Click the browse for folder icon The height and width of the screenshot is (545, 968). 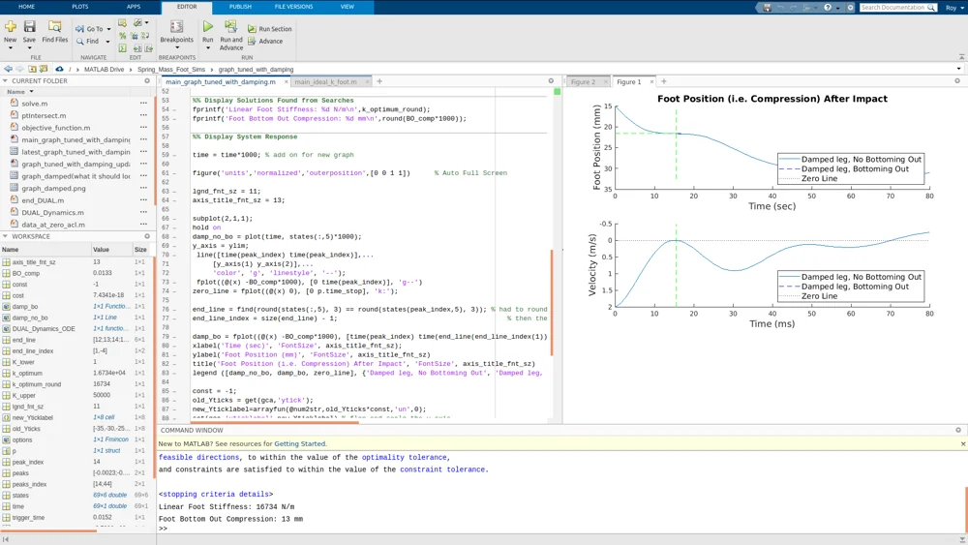tap(44, 69)
